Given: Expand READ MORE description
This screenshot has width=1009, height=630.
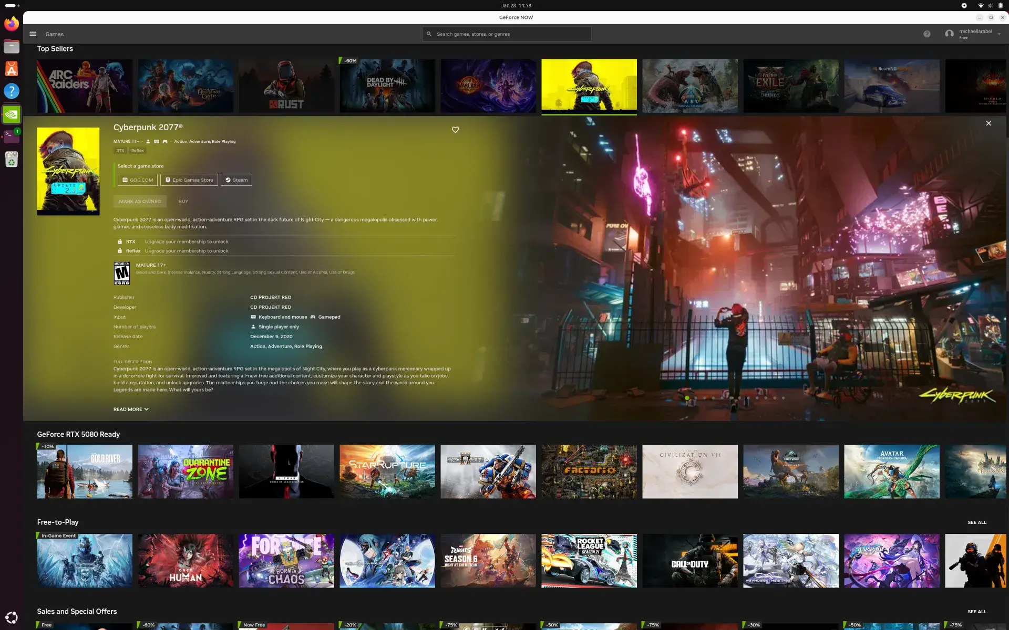Looking at the screenshot, I should coord(131,409).
